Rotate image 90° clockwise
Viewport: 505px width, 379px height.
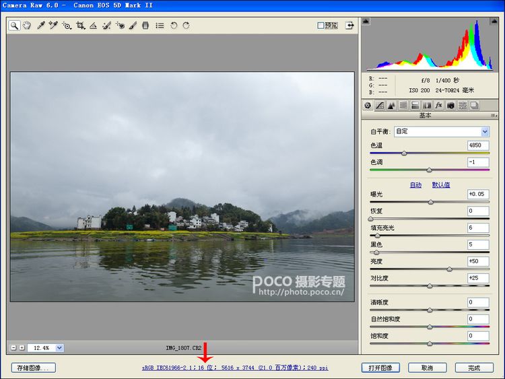pos(186,26)
